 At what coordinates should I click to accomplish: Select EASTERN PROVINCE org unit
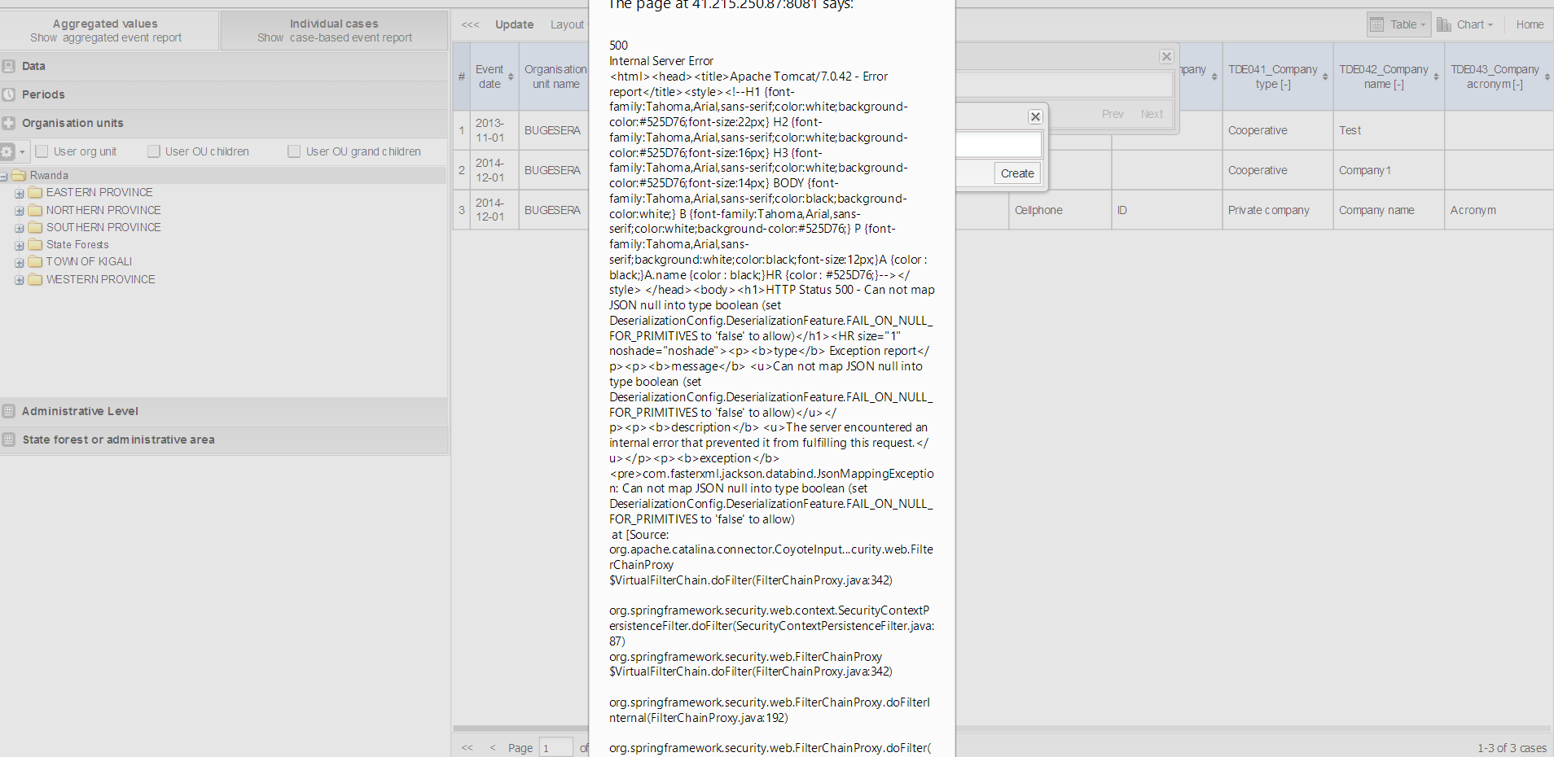pyautogui.click(x=99, y=192)
